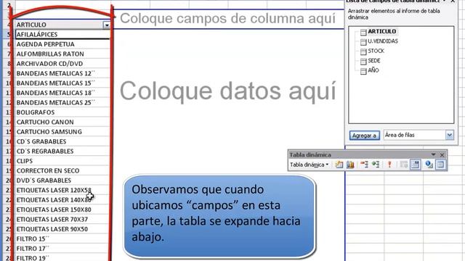The image size is (465, 261).
Task: Select cell AGENDA PERPETUA
Action: pyautogui.click(x=62, y=44)
